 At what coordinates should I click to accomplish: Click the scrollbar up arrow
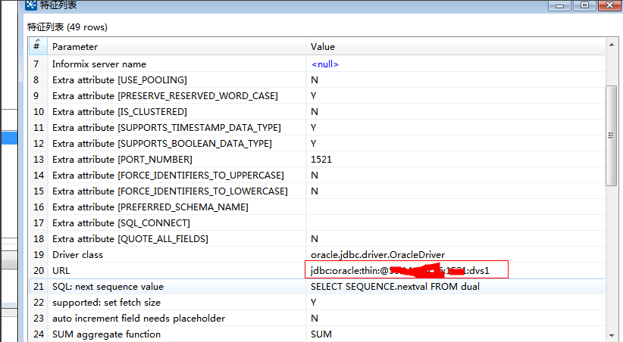coord(612,45)
